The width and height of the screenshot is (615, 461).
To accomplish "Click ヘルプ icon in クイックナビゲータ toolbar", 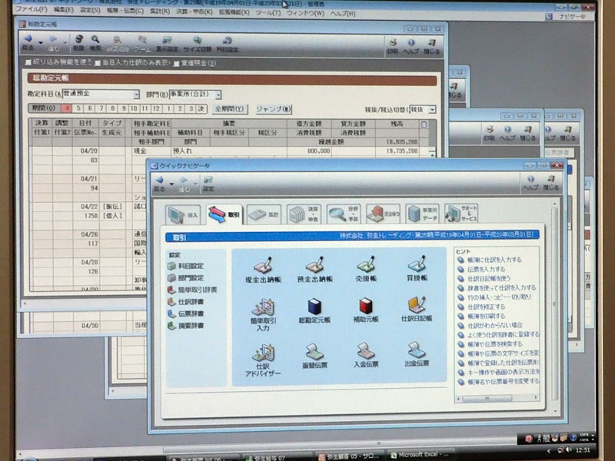I will click(530, 183).
